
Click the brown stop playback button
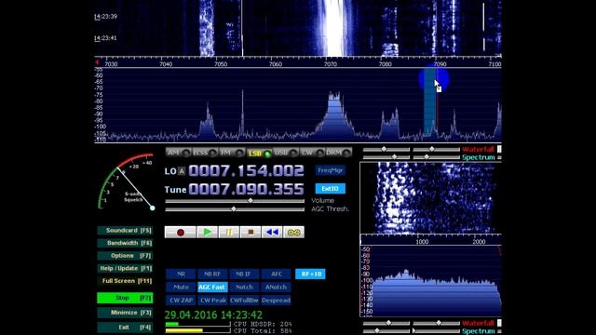[x=251, y=232]
